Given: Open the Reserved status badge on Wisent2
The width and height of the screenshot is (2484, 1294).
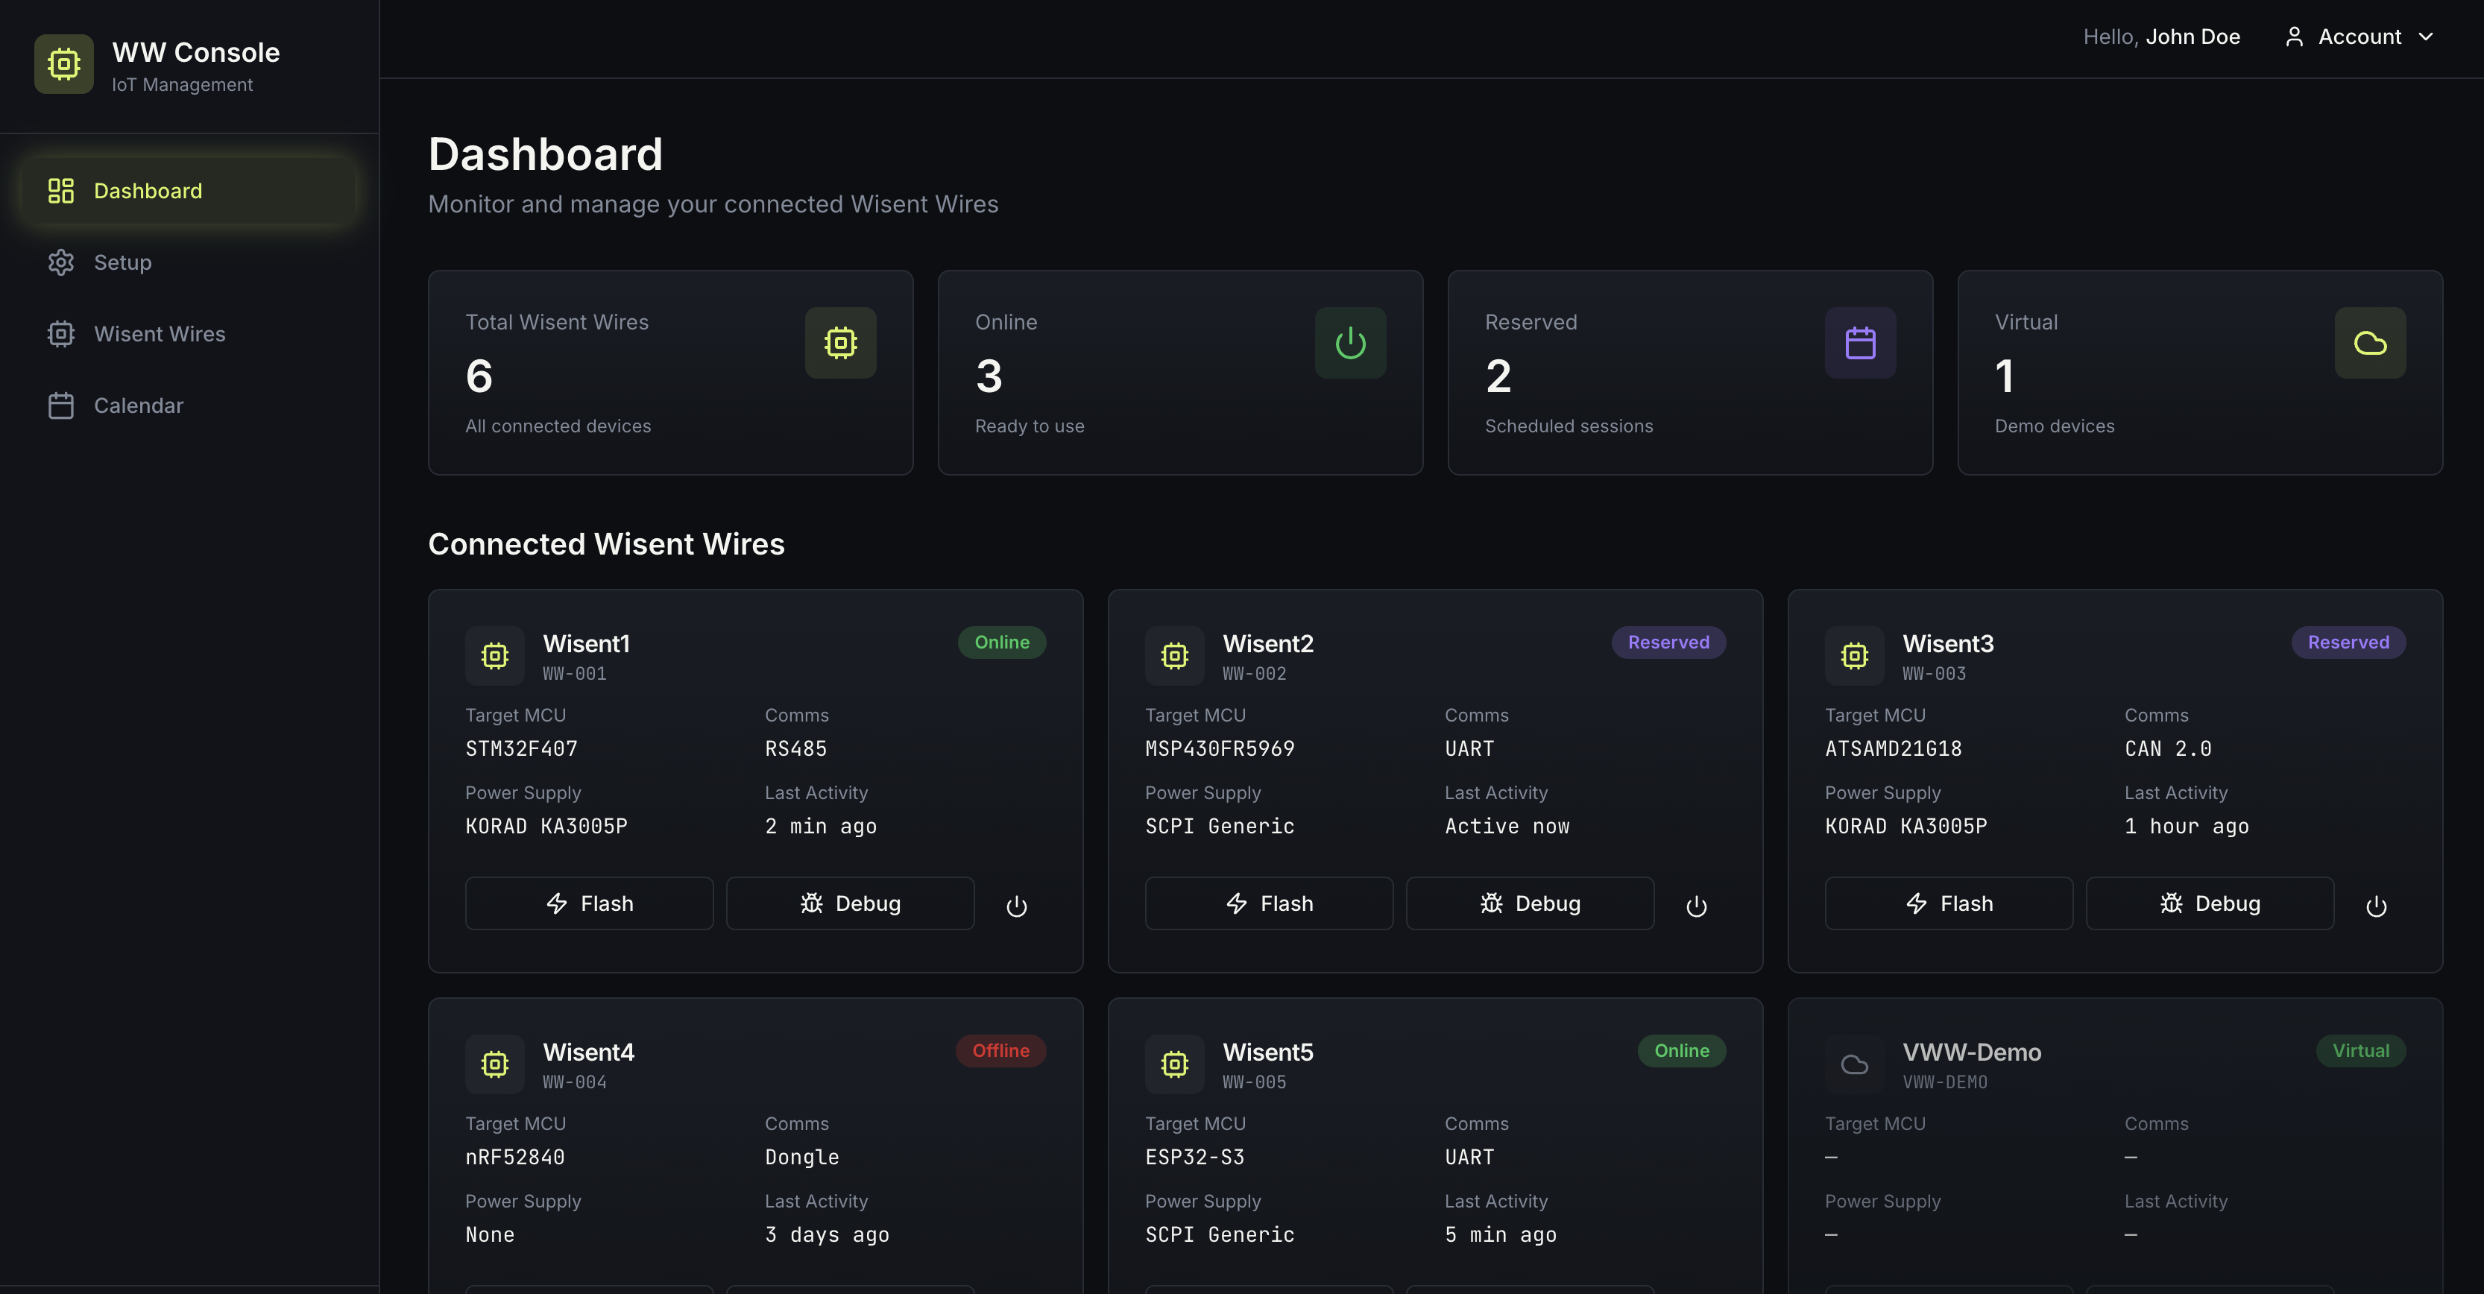Looking at the screenshot, I should tap(1668, 641).
